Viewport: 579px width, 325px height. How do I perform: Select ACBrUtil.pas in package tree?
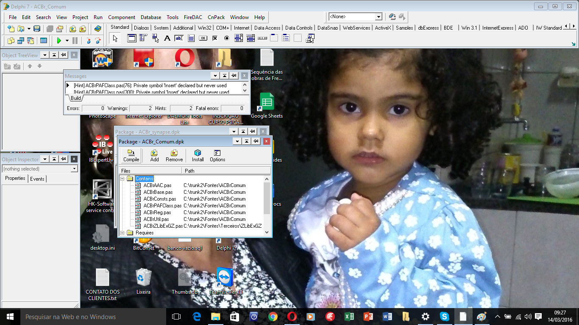point(156,219)
